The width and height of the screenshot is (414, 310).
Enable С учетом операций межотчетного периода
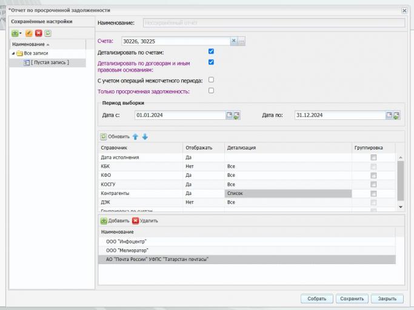pos(211,80)
